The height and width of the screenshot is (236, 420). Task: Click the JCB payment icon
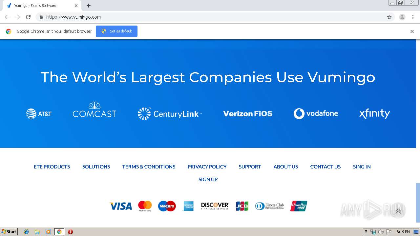tap(242, 206)
